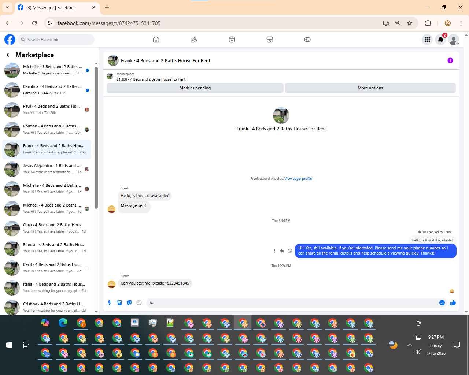Screen dimensions: 469x375
Task: Open the Marketplace storefront icon
Action: click(270, 40)
